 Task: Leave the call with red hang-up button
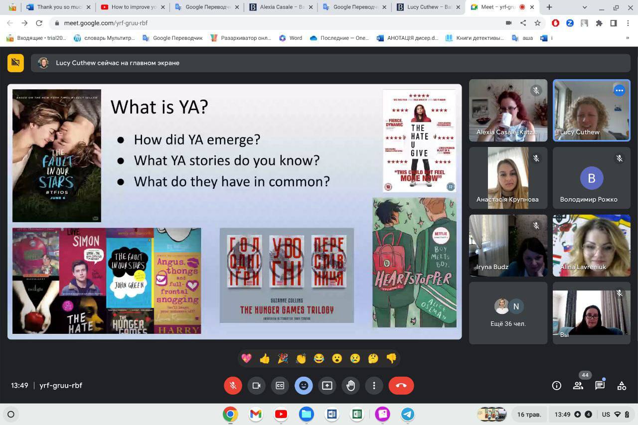tap(401, 386)
